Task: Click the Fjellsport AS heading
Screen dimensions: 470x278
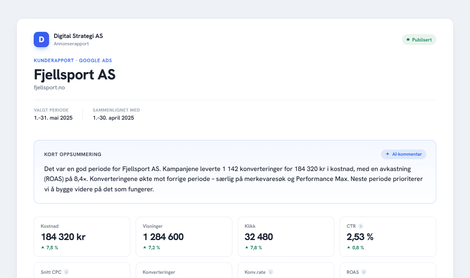Action: [x=75, y=74]
